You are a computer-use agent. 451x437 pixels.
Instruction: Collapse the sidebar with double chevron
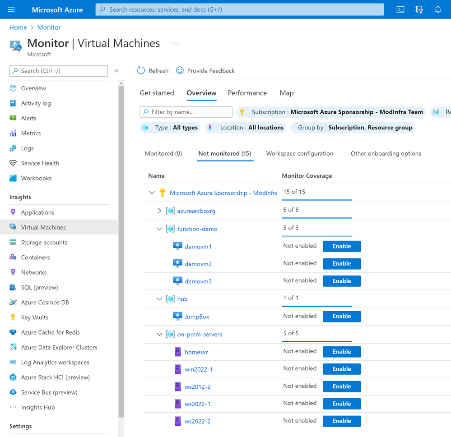pyautogui.click(x=117, y=71)
